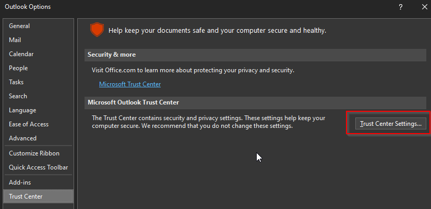This screenshot has width=431, height=209.
Task: Select the Mail options category
Action: pos(15,40)
